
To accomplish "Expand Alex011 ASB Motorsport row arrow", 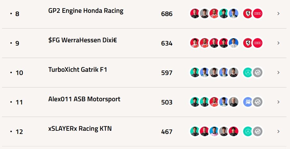I will pos(278,102).
